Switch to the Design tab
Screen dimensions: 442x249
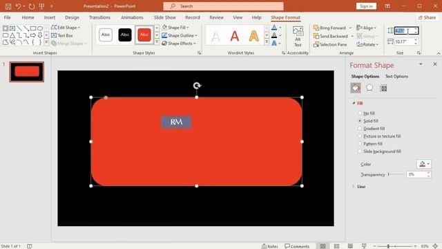pos(72,17)
